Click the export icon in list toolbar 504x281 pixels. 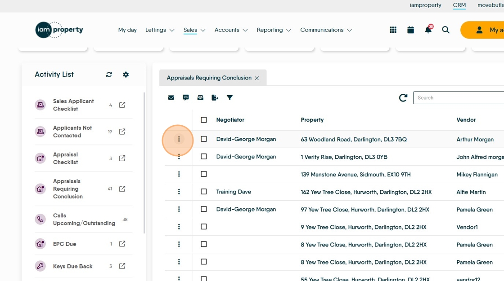pyautogui.click(x=215, y=97)
